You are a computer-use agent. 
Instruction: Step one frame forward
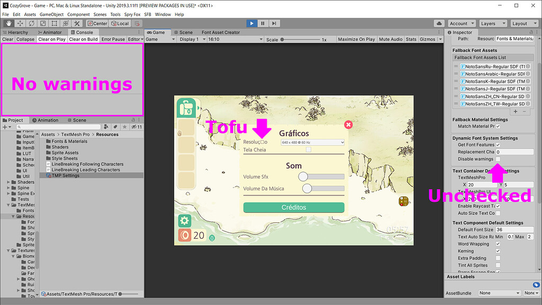tap(274, 23)
